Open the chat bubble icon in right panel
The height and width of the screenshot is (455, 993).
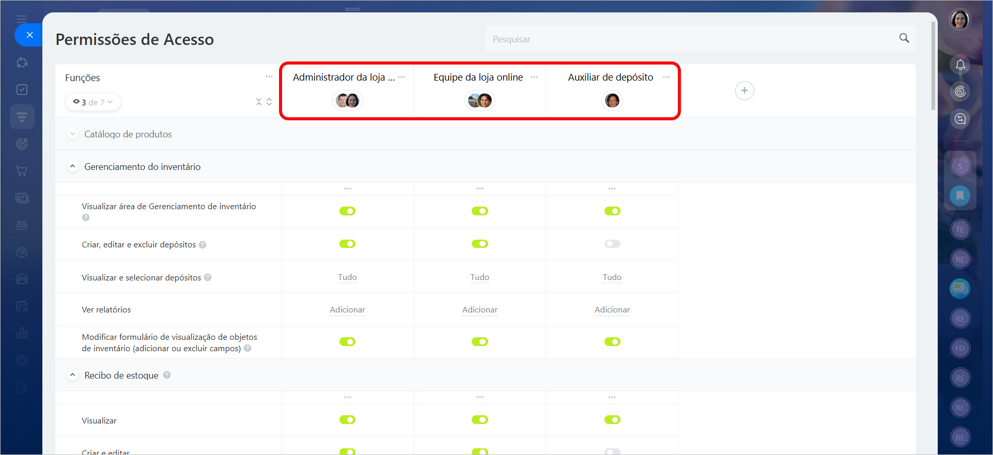pos(960,288)
